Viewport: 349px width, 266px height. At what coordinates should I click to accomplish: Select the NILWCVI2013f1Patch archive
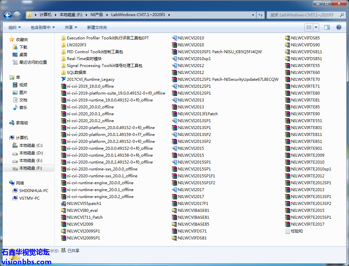[197, 114]
